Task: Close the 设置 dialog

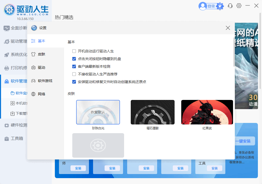Action: click(228, 28)
